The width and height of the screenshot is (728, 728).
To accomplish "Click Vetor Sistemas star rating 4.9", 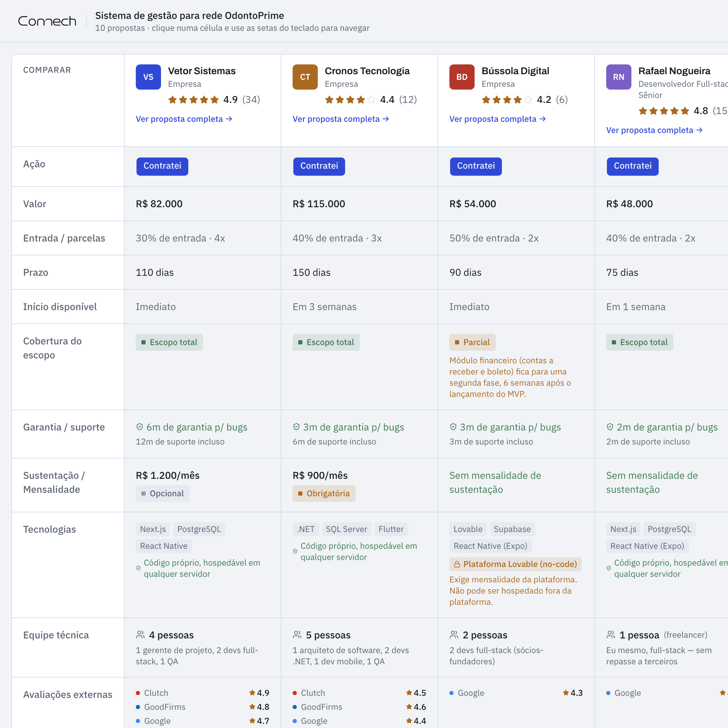I will pos(214,99).
